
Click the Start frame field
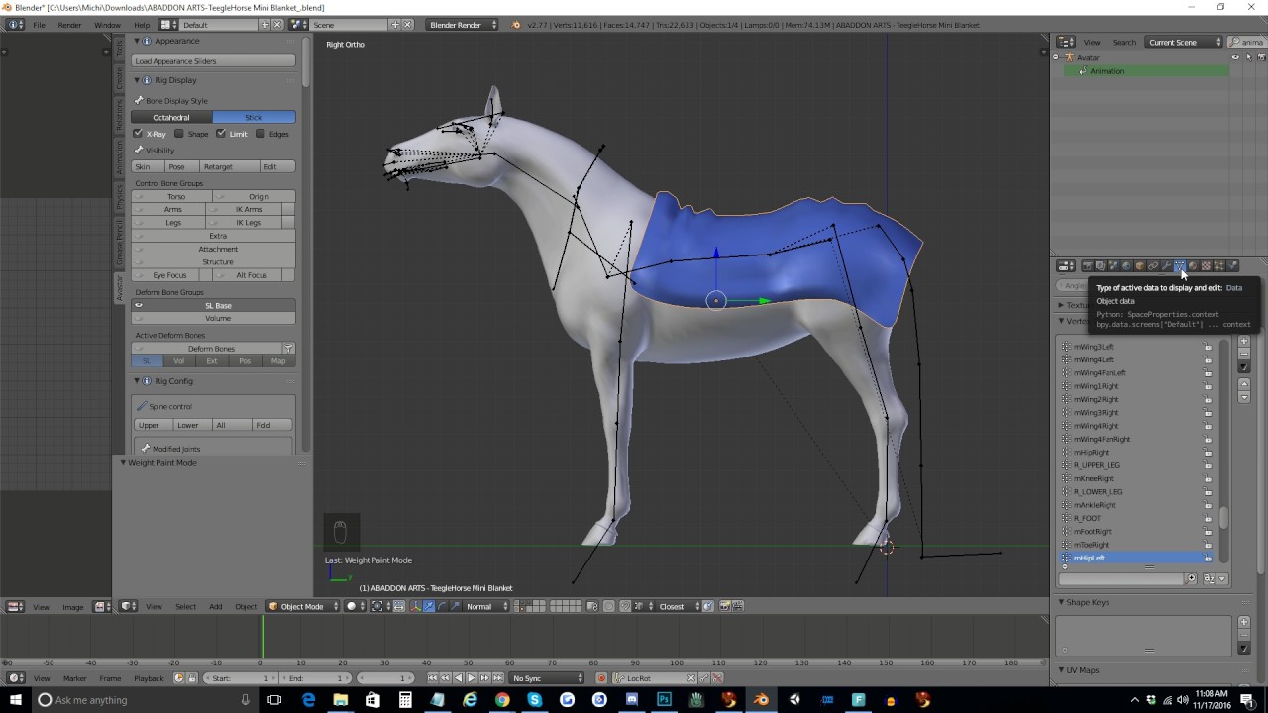pos(242,678)
